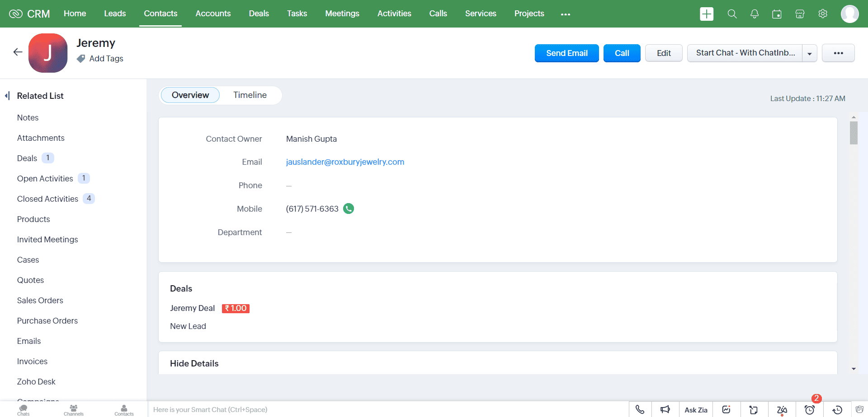Open the far-right stacked cards icon
Screen dimensions: 868x417
[859, 409]
